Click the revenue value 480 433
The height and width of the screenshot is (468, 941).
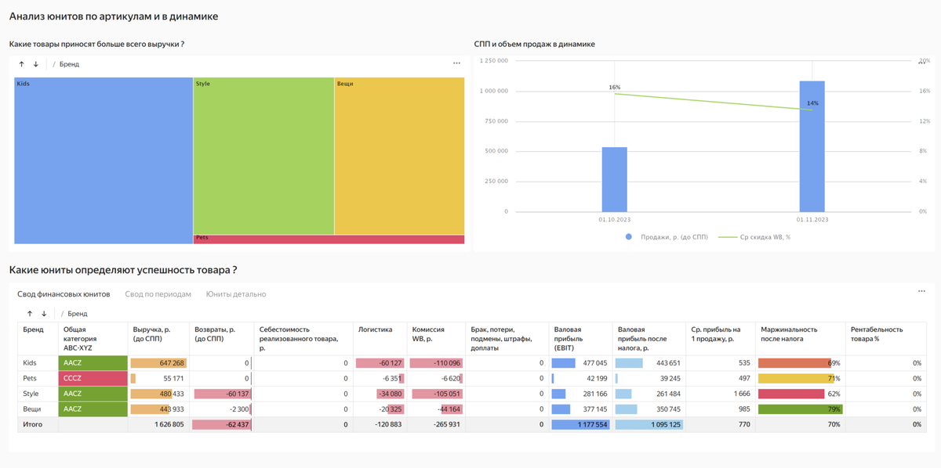click(x=171, y=394)
